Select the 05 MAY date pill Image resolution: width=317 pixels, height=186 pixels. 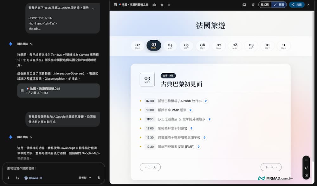(186, 45)
